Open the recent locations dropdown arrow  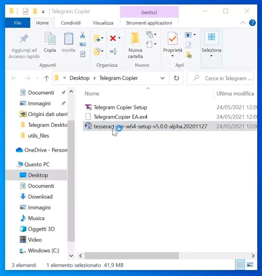click(x=37, y=78)
